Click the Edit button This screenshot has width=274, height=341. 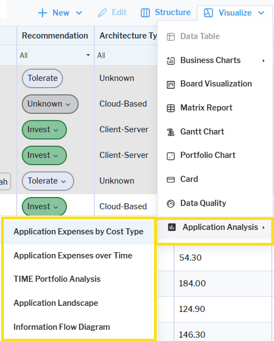tap(112, 12)
